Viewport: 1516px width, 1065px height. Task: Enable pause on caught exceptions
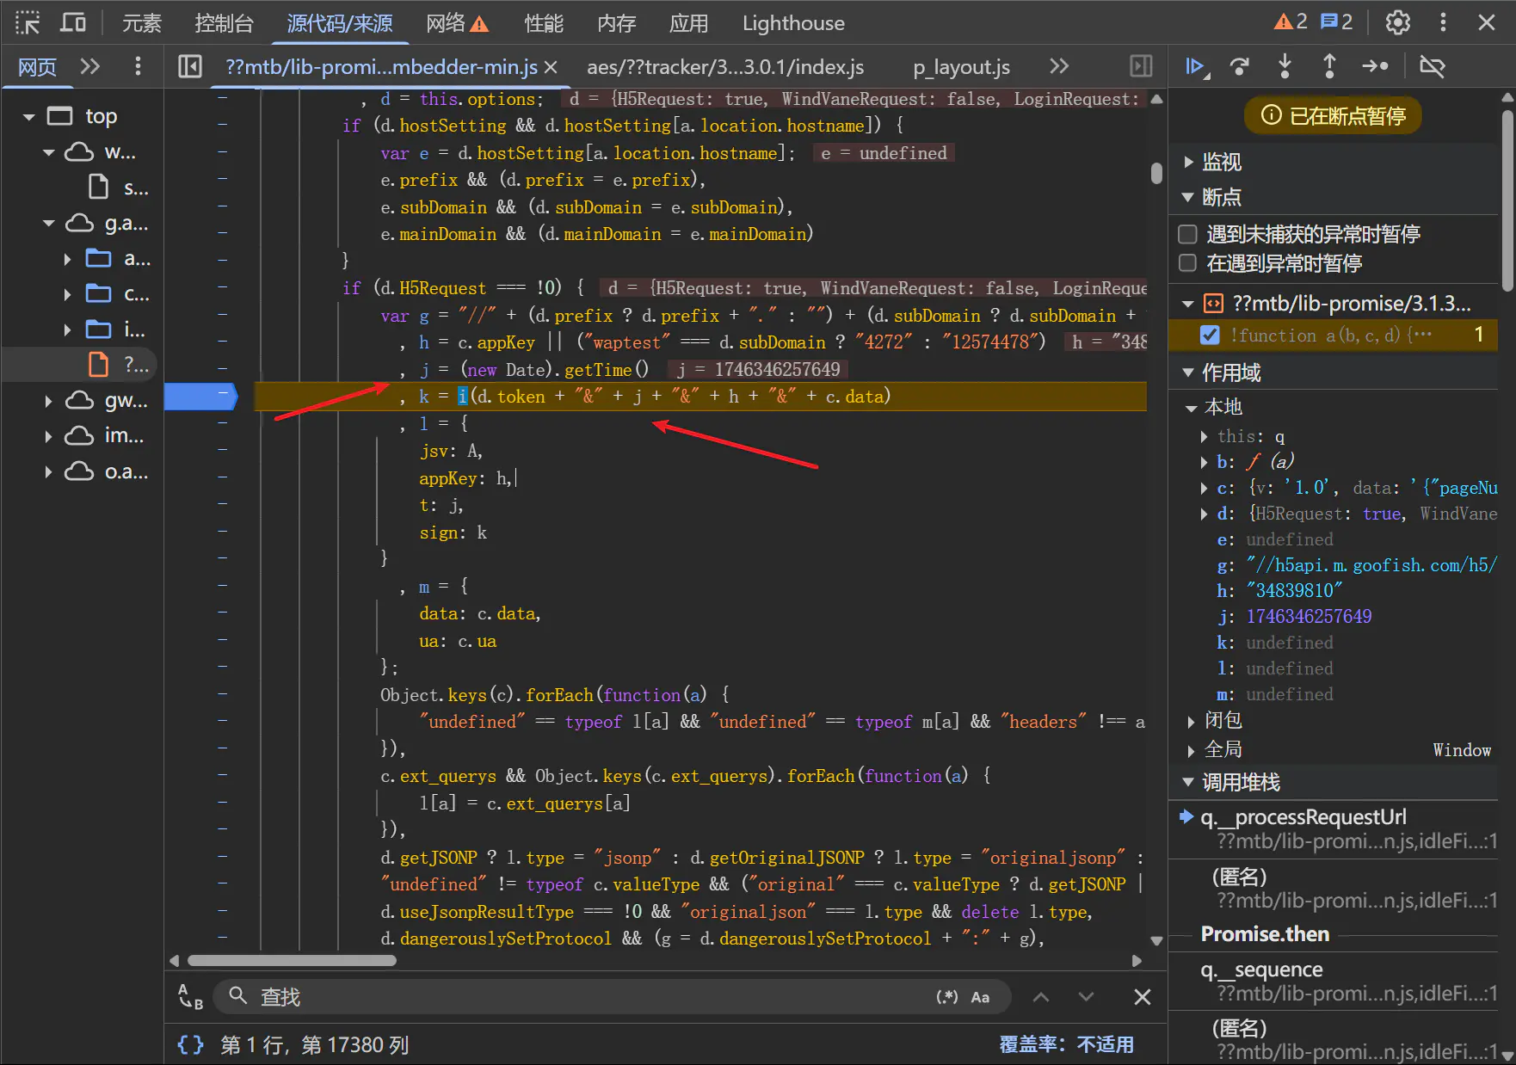[1188, 263]
